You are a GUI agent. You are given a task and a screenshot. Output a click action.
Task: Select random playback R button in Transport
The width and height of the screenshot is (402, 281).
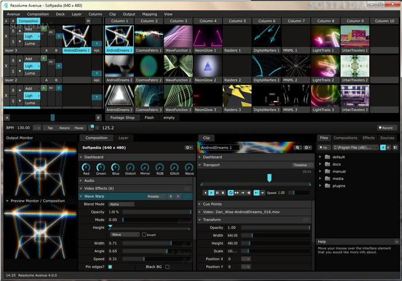click(223, 193)
